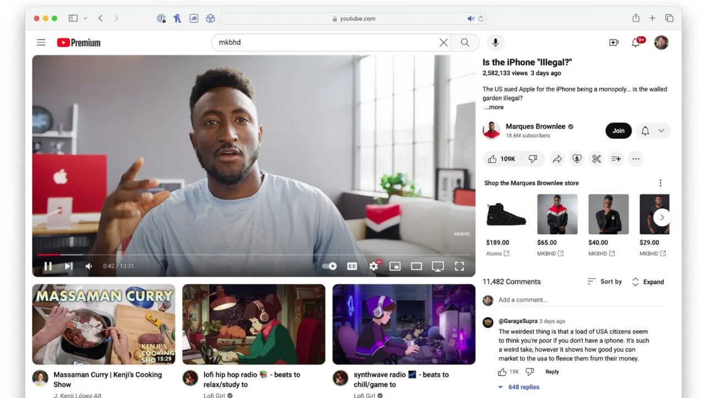The image size is (707, 398).
Task: Open synthwave radio video thumbnail
Action: (404, 324)
